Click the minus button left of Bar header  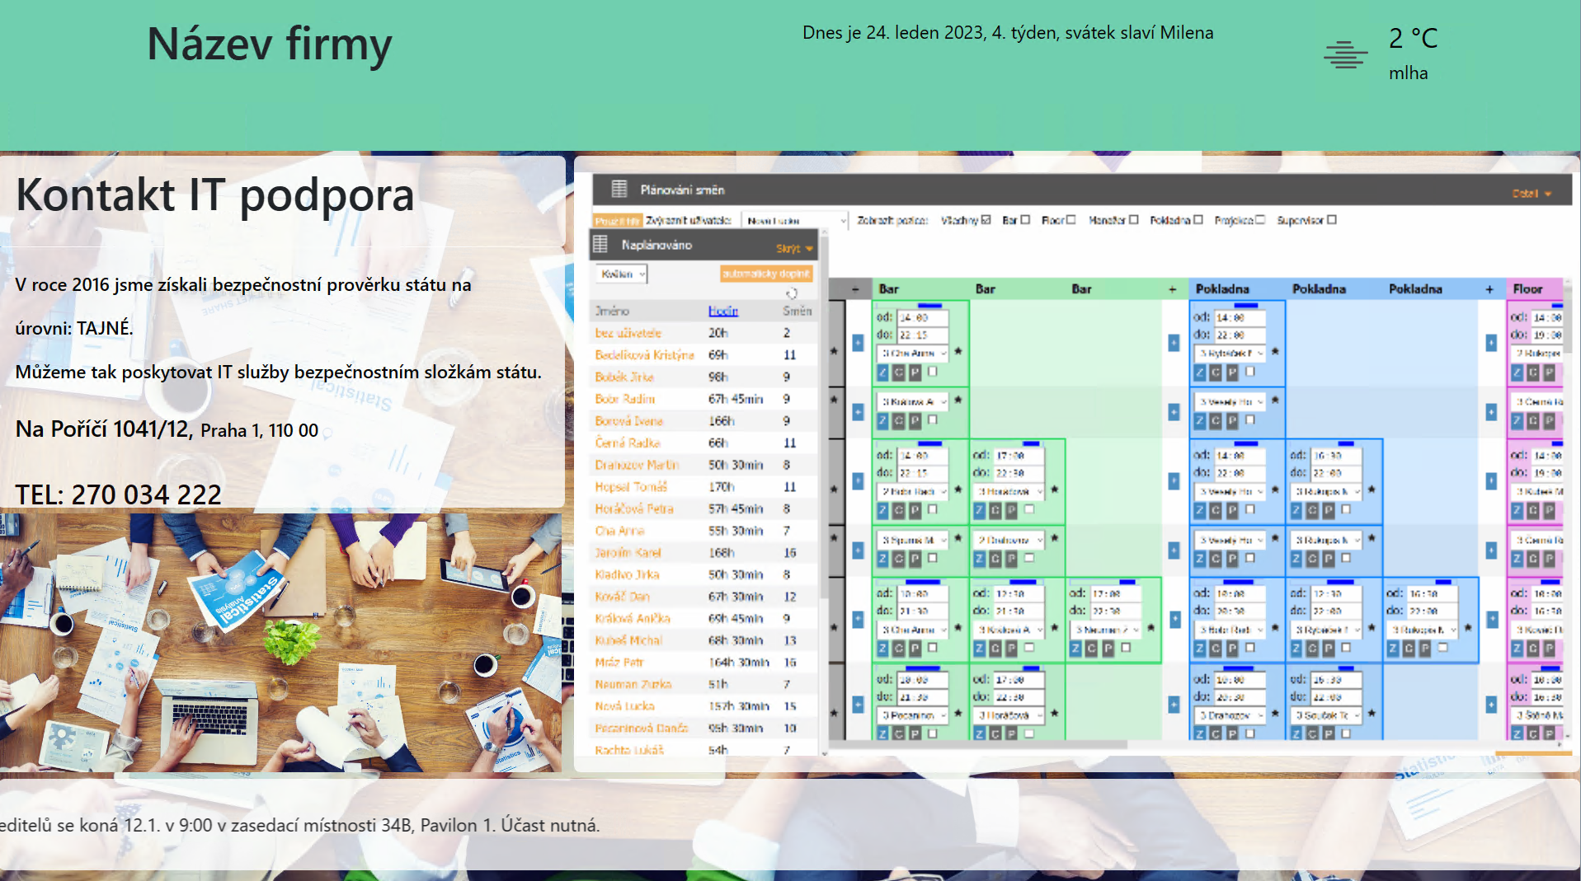point(855,289)
